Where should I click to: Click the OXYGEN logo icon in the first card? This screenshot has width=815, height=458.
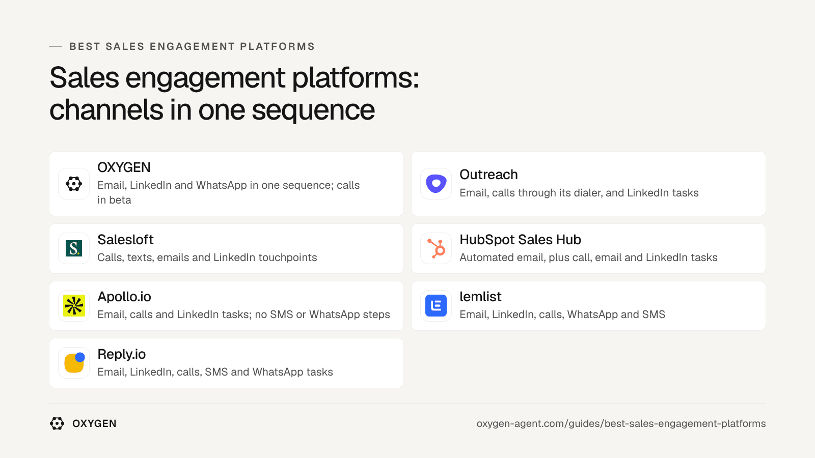[x=74, y=184]
